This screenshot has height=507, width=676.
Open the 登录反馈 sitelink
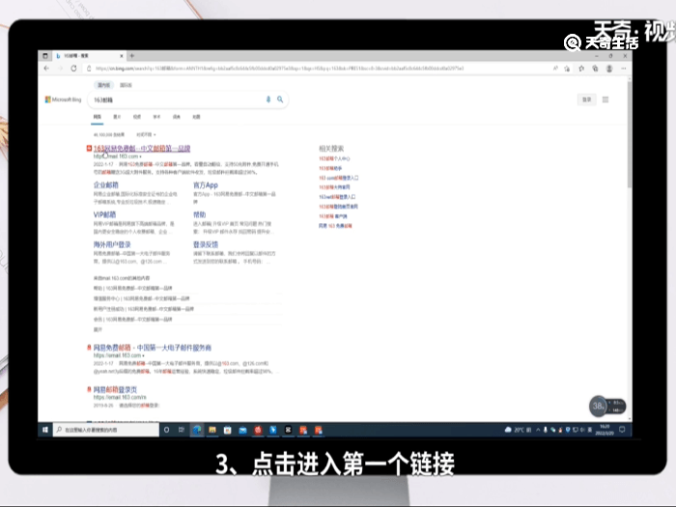(x=206, y=244)
